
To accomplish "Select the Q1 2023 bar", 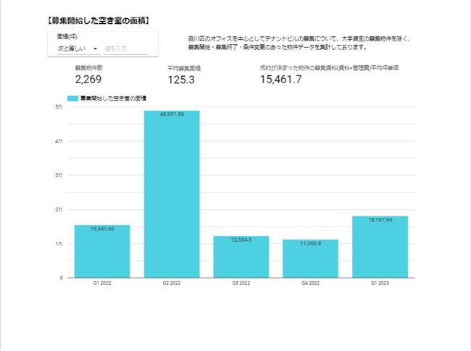I will click(380, 247).
